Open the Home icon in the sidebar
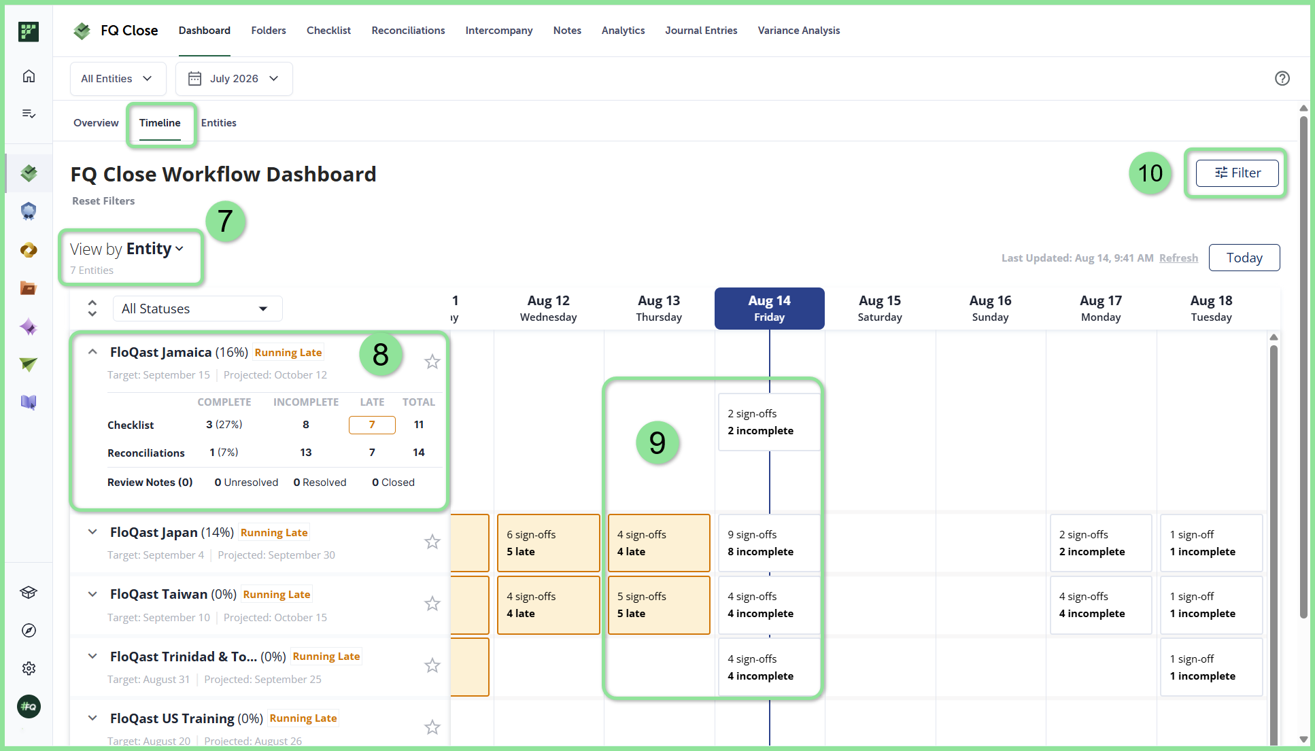This screenshot has width=1315, height=751. click(x=29, y=76)
